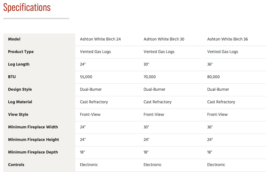Click the 70,000 BTU value
The image size is (268, 172).
tap(150, 77)
